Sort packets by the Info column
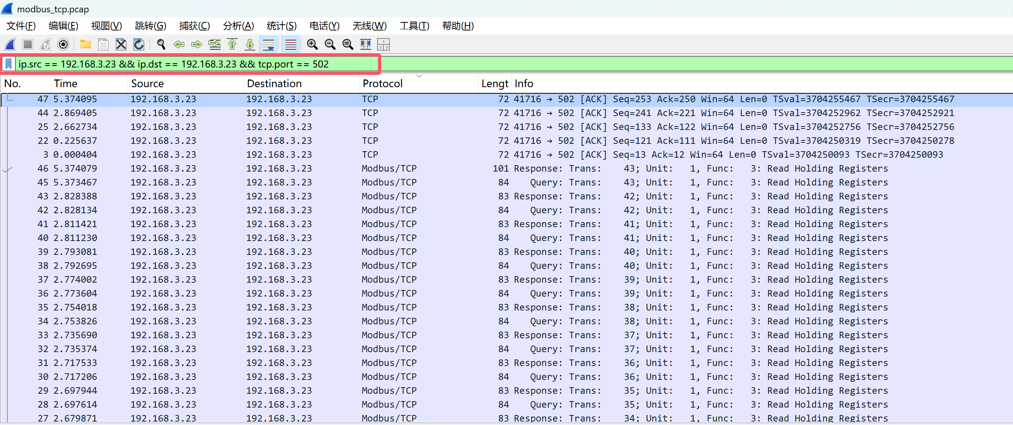The height and width of the screenshot is (425, 1013). (762, 84)
